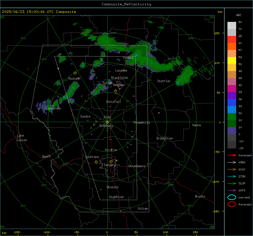Click yellow diamond marker below Cochrane
Screen dimensions: 253x236
96,162
